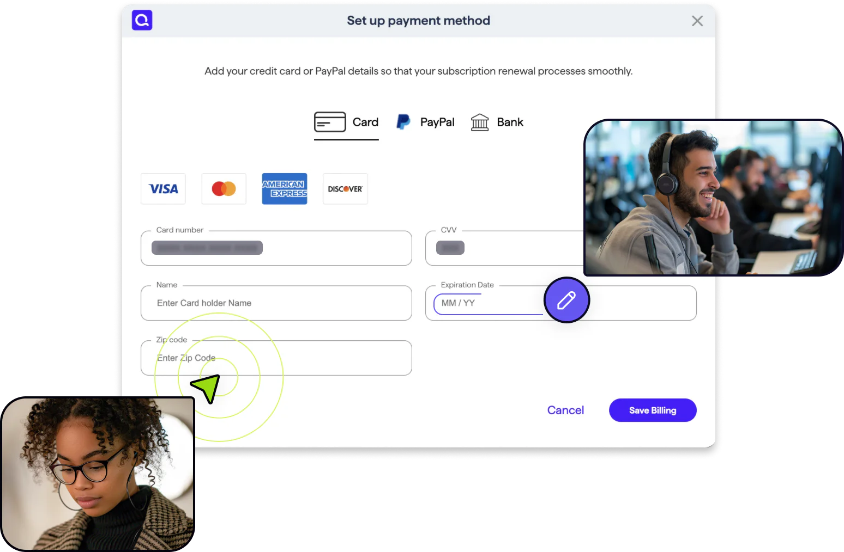Select the credit card icon
The image size is (844, 552).
[330, 122]
